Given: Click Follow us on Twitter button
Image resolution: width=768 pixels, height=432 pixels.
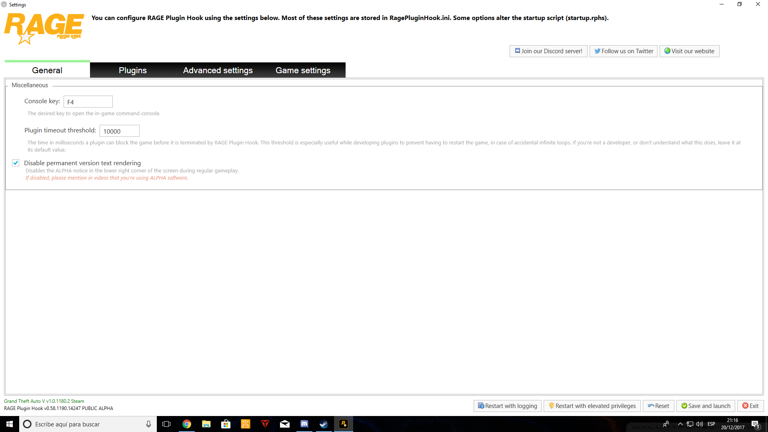Looking at the screenshot, I should (x=624, y=51).
